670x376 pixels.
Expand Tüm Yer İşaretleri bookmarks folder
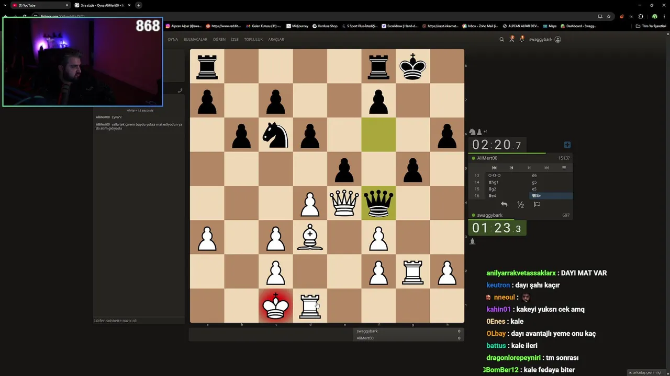(651, 26)
